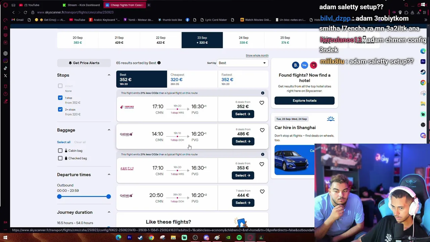Open Show whole month link

(x=257, y=55)
